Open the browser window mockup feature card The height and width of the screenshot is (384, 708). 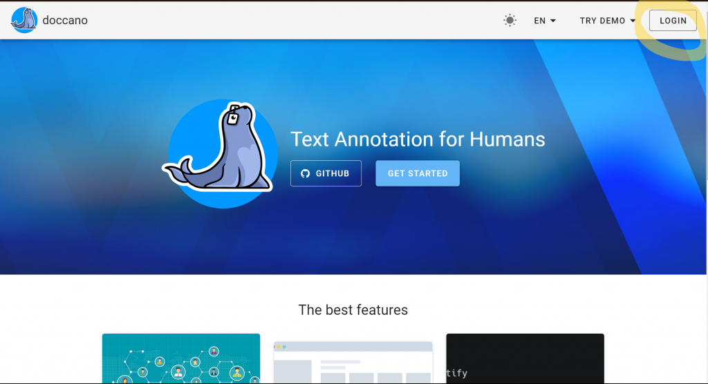353,363
